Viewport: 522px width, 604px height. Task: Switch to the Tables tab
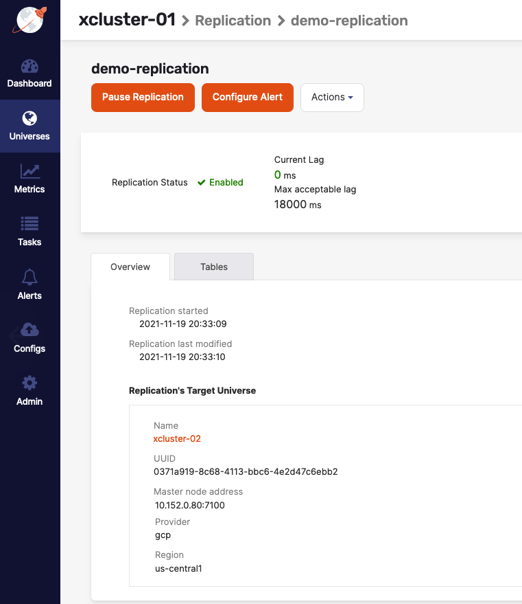coord(214,267)
